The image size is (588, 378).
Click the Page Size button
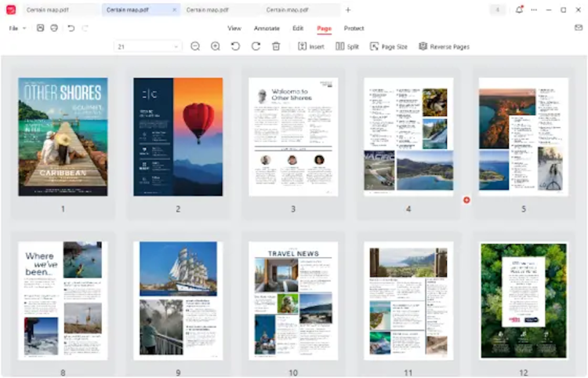coord(388,46)
